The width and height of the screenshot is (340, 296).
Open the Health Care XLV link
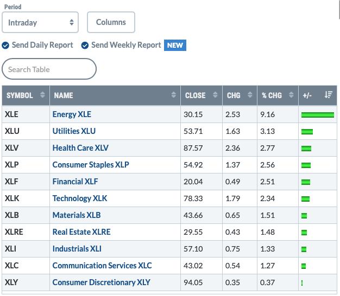tap(80, 148)
